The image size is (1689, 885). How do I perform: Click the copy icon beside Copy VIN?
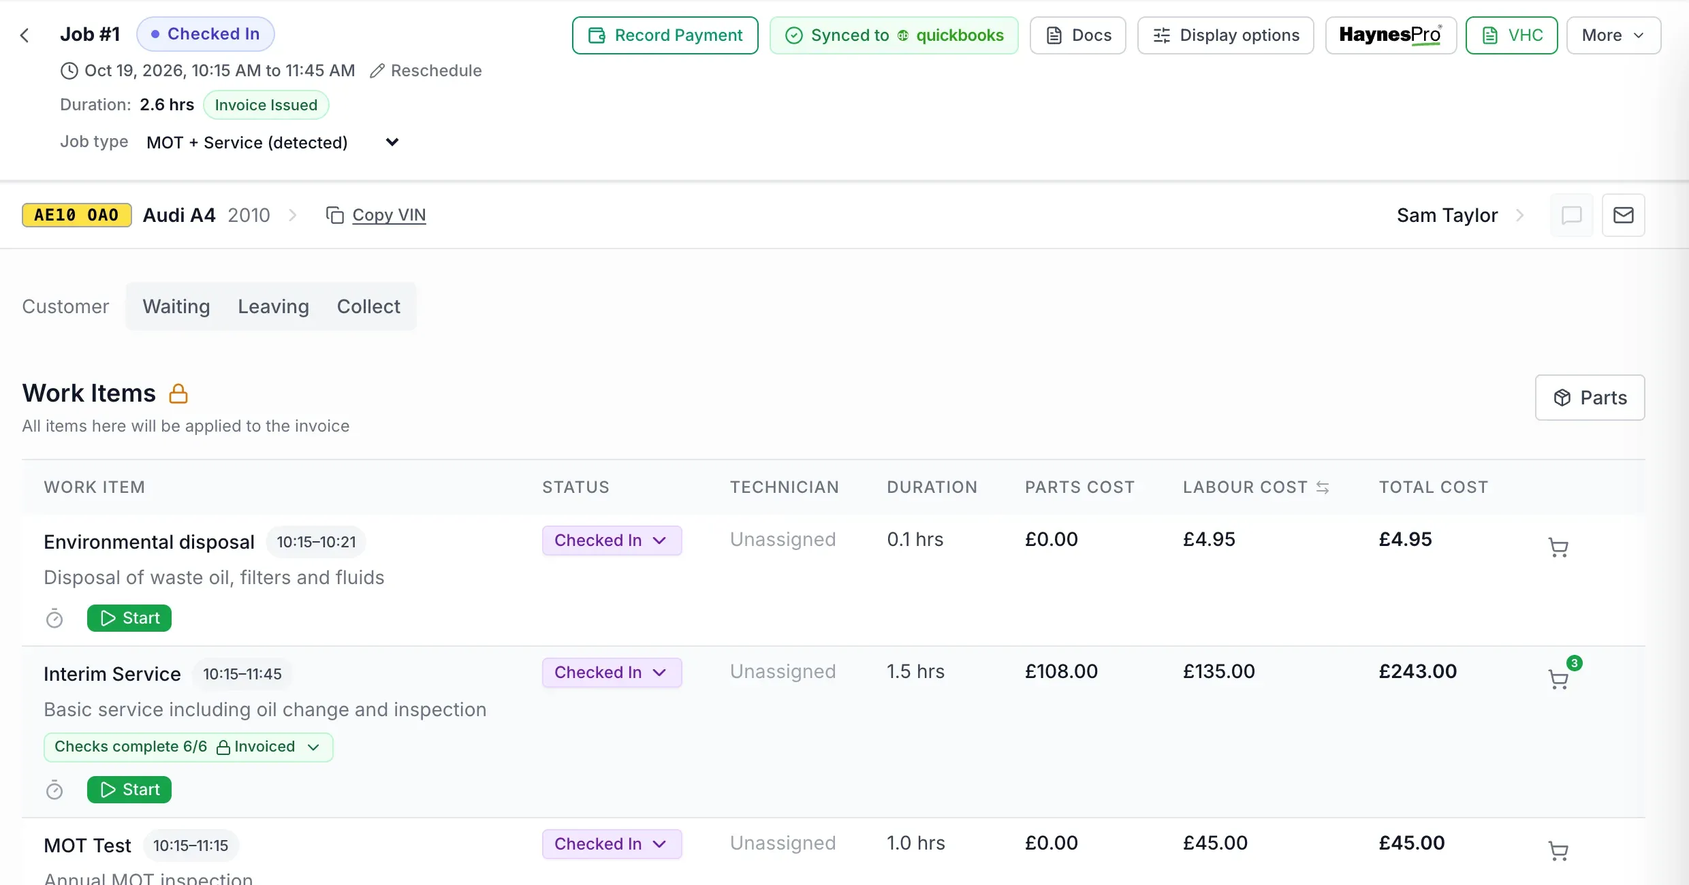coord(335,215)
